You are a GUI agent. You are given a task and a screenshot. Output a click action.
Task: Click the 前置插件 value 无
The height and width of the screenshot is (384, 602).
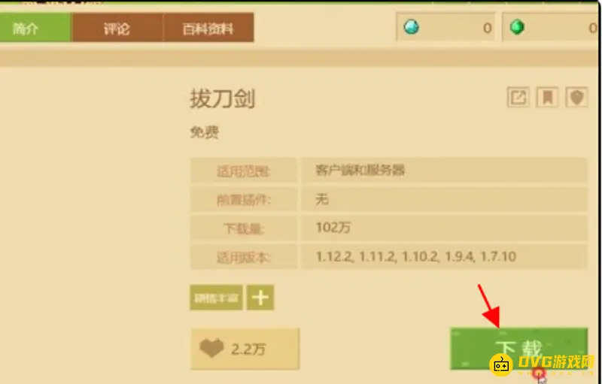[x=322, y=199]
